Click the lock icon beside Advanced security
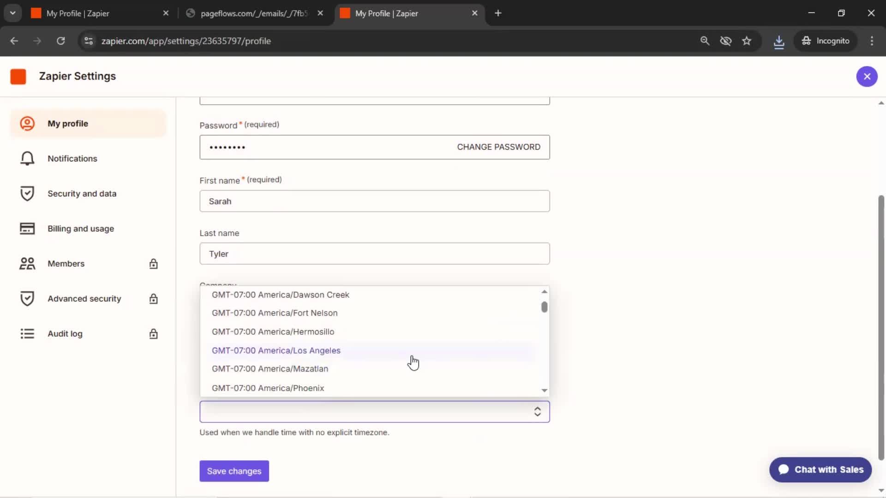886x498 pixels. tap(154, 299)
